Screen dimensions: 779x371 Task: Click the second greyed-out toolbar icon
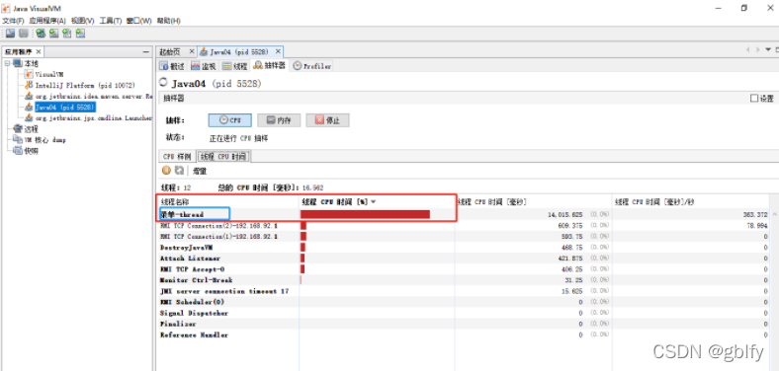point(24,34)
